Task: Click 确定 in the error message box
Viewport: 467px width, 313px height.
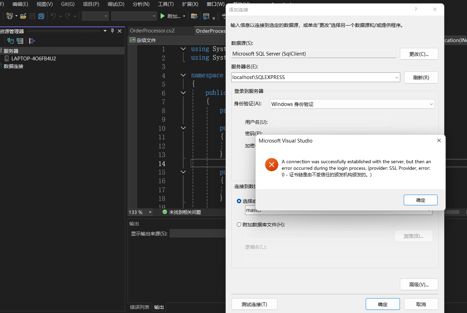Action: [x=421, y=200]
